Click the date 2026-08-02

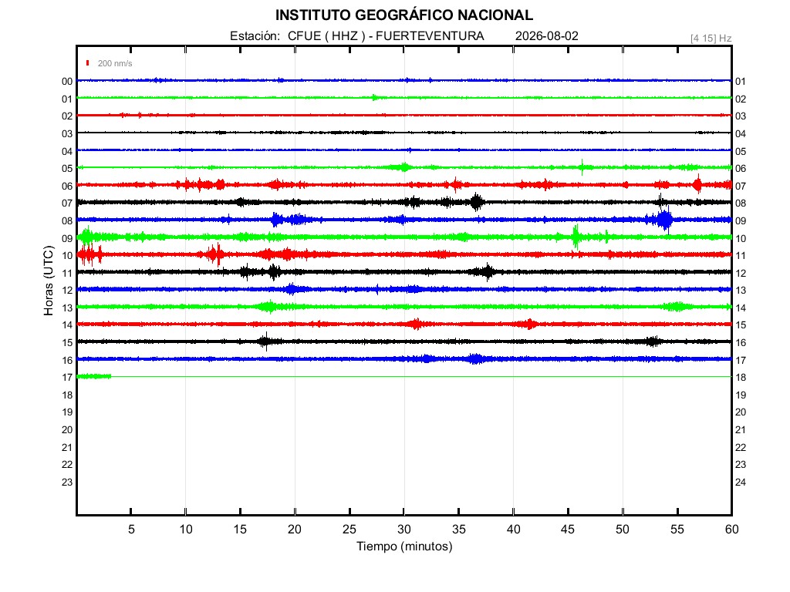point(547,36)
